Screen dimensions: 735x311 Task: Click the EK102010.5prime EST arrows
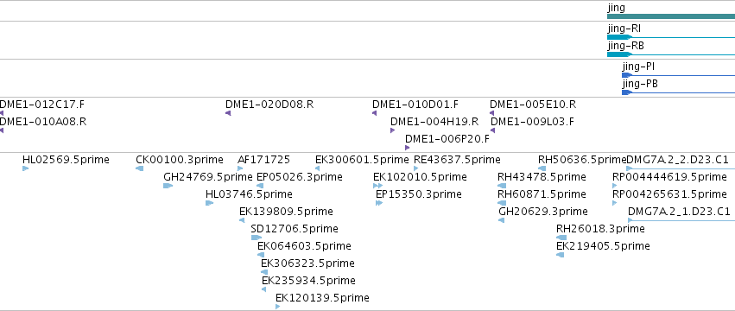(x=377, y=186)
